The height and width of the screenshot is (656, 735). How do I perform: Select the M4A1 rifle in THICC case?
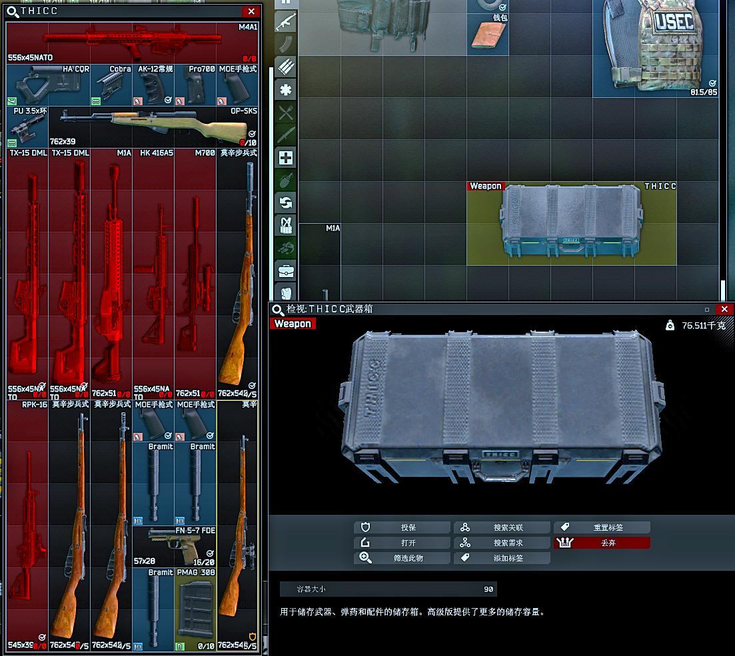pos(132,43)
